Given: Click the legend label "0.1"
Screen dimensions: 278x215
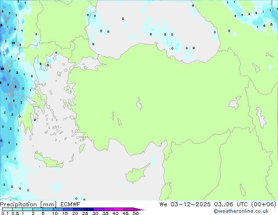Looking at the screenshot, I should click(x=5, y=213).
